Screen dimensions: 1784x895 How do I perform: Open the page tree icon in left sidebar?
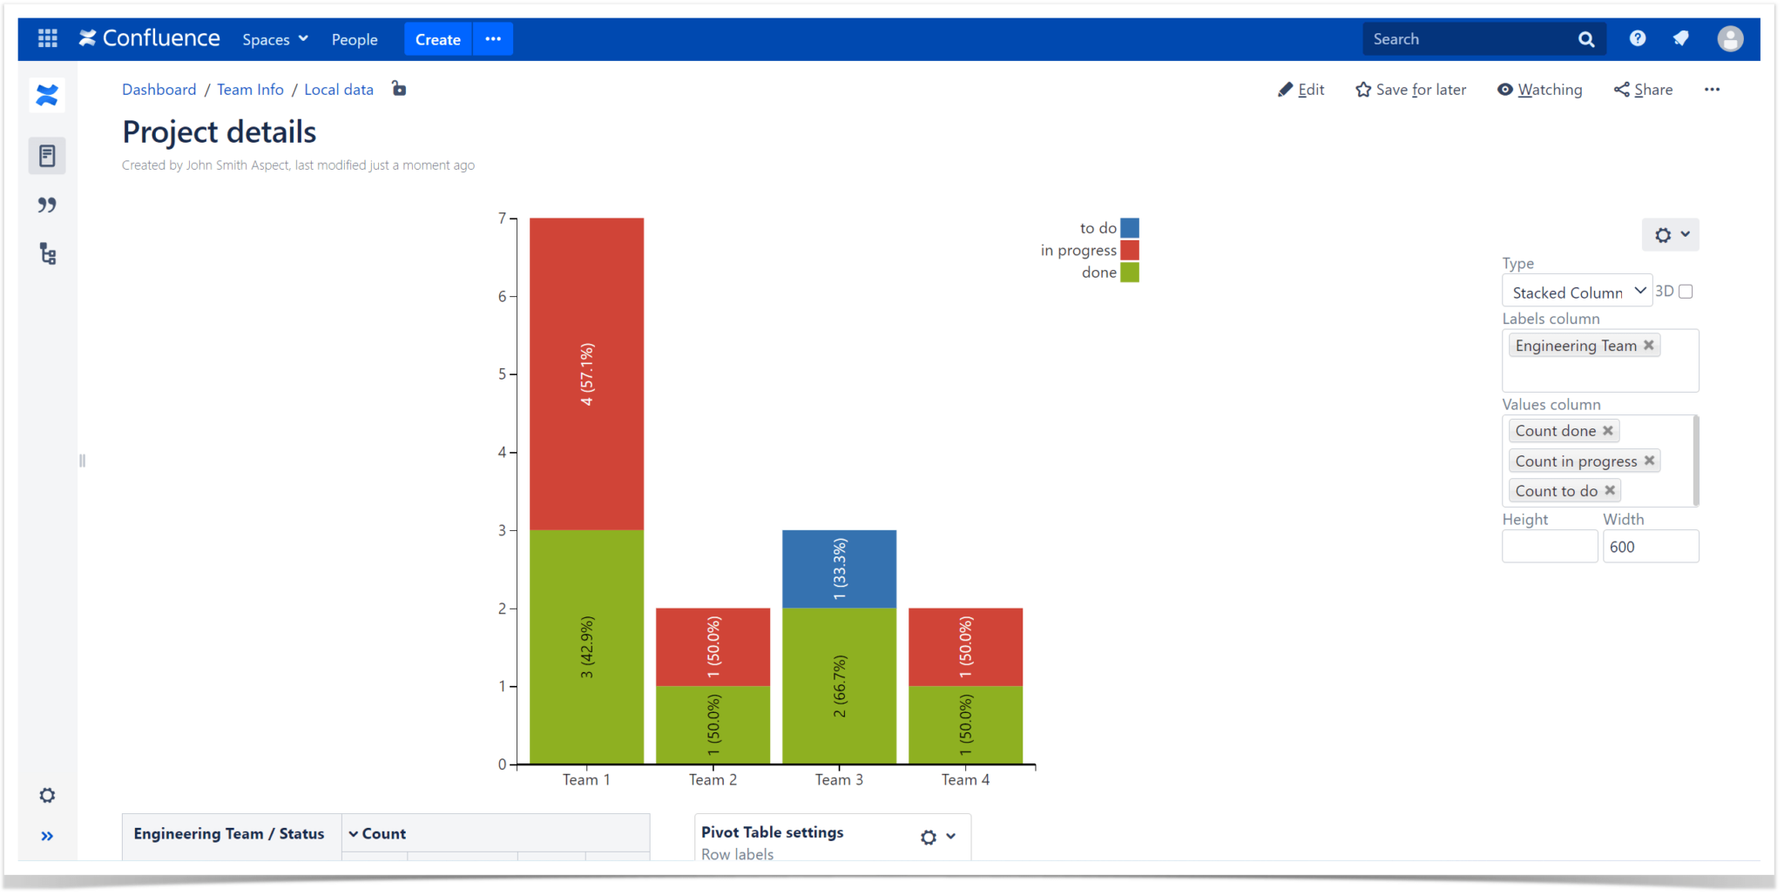pos(47,254)
